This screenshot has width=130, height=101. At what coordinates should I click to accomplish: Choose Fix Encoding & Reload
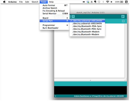(x=54, y=11)
